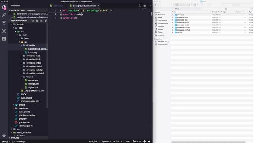Click VS Code explorer vertical scrollbar
The width and height of the screenshot is (254, 143).
pyautogui.click(x=47, y=65)
